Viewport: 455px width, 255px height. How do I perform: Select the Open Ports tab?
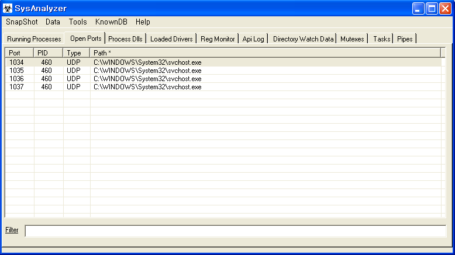tap(85, 39)
